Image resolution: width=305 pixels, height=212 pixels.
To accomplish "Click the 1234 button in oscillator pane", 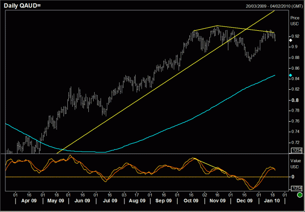I will [297, 188].
